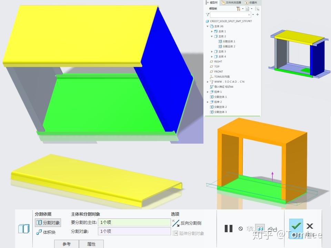
Task: Cancel with the X button
Action: (310, 226)
